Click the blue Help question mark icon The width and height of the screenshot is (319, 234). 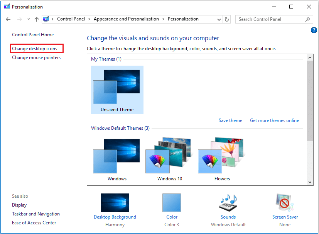(x=314, y=30)
